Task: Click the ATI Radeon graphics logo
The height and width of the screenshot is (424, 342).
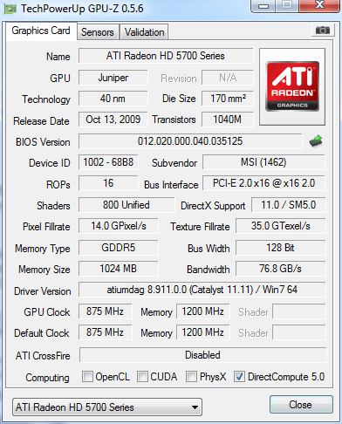Action: coord(292,86)
